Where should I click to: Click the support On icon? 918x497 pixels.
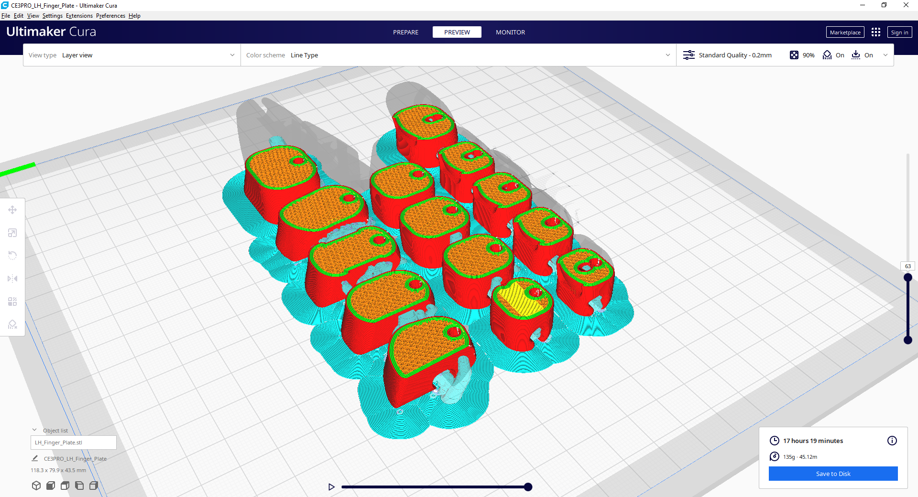tap(827, 55)
